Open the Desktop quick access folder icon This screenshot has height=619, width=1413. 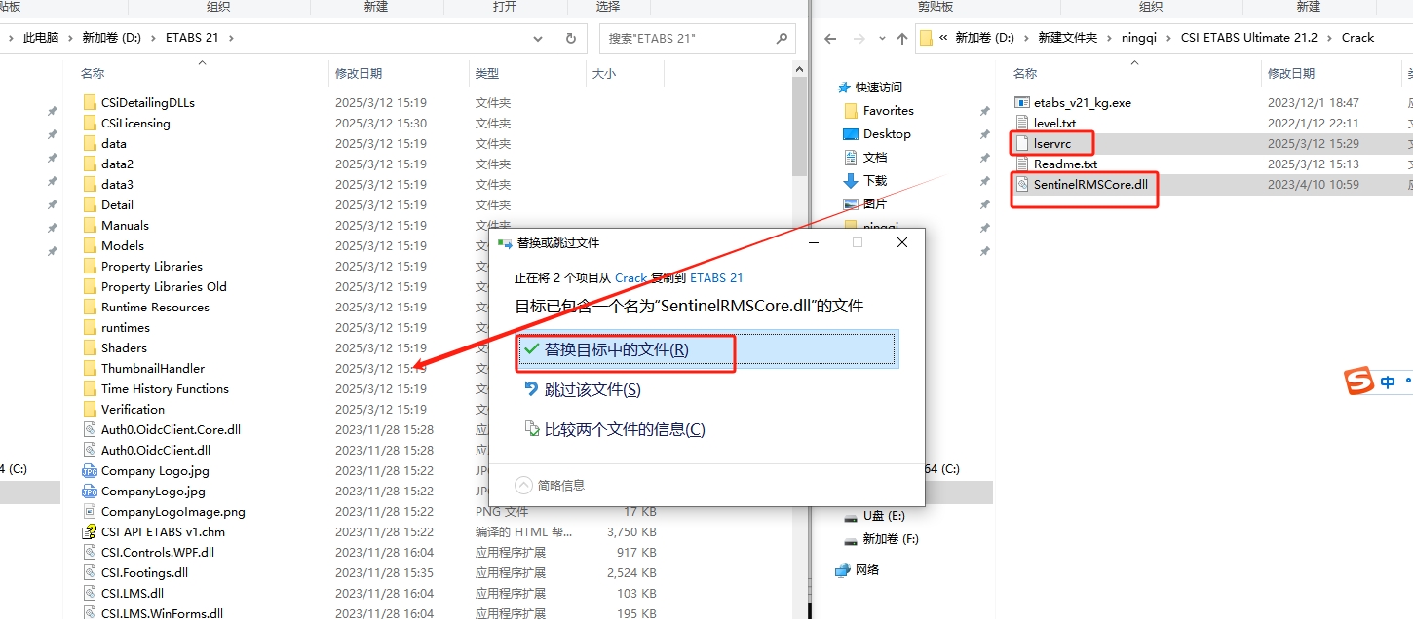(850, 134)
